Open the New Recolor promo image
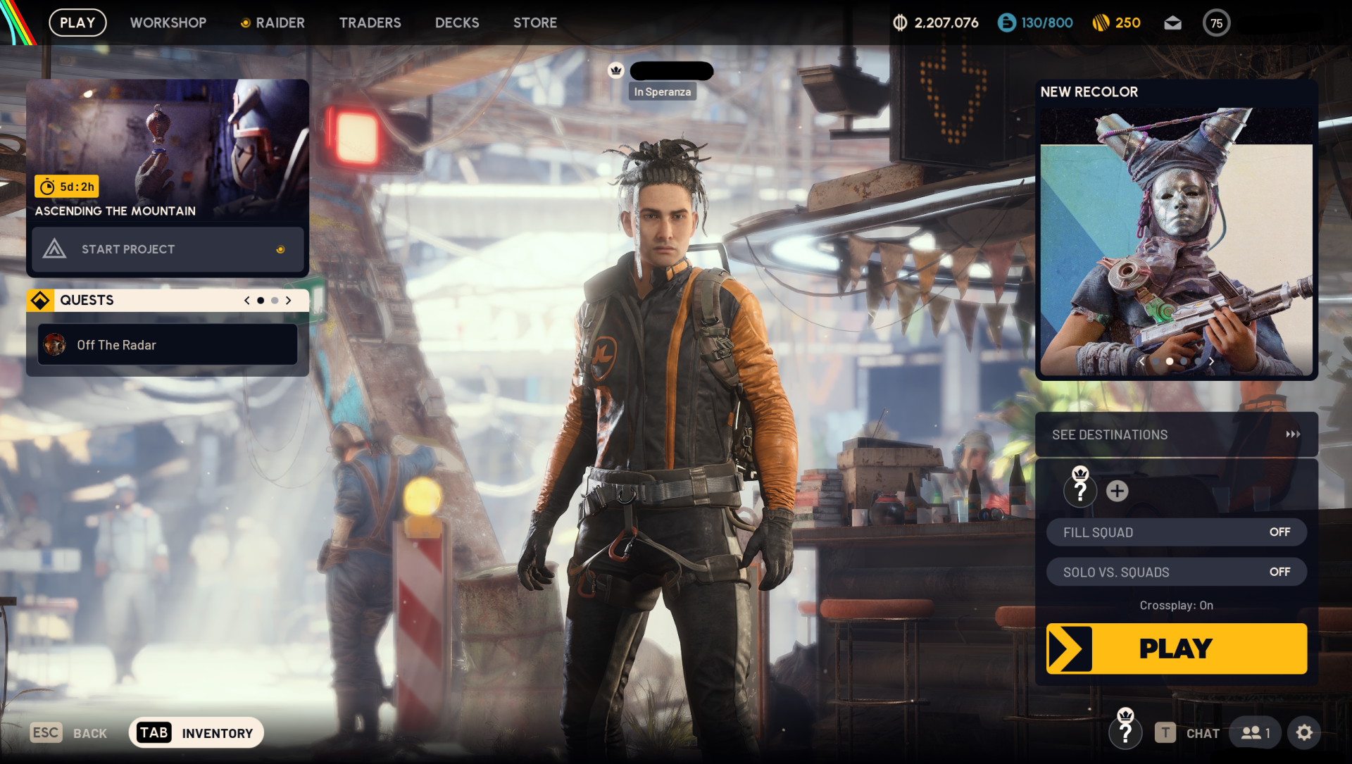1352x764 pixels. [1176, 242]
